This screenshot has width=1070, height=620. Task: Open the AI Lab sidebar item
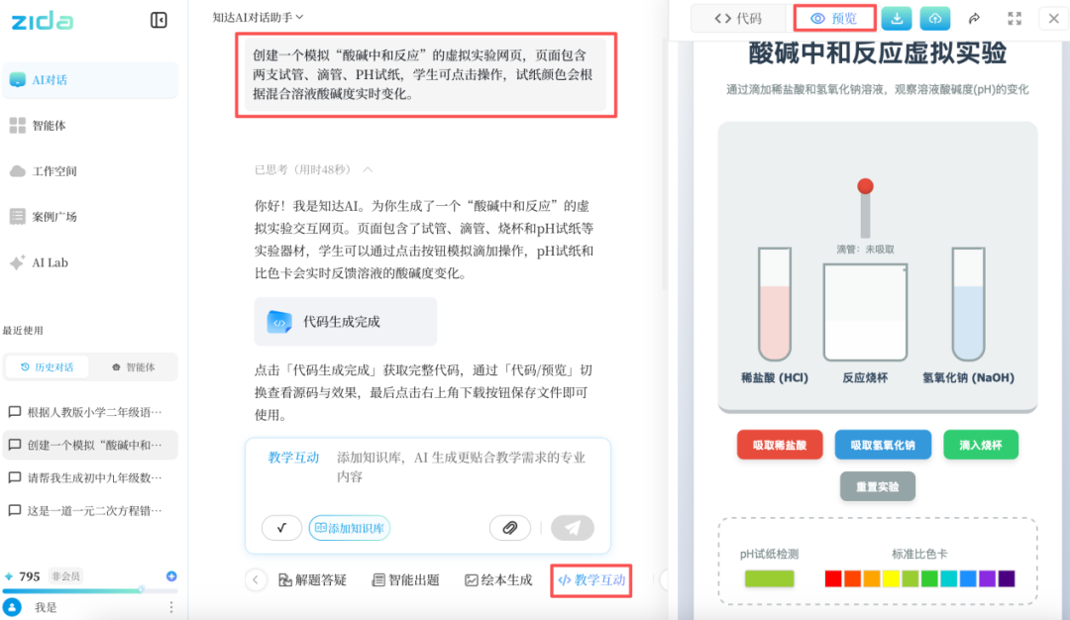(90, 262)
